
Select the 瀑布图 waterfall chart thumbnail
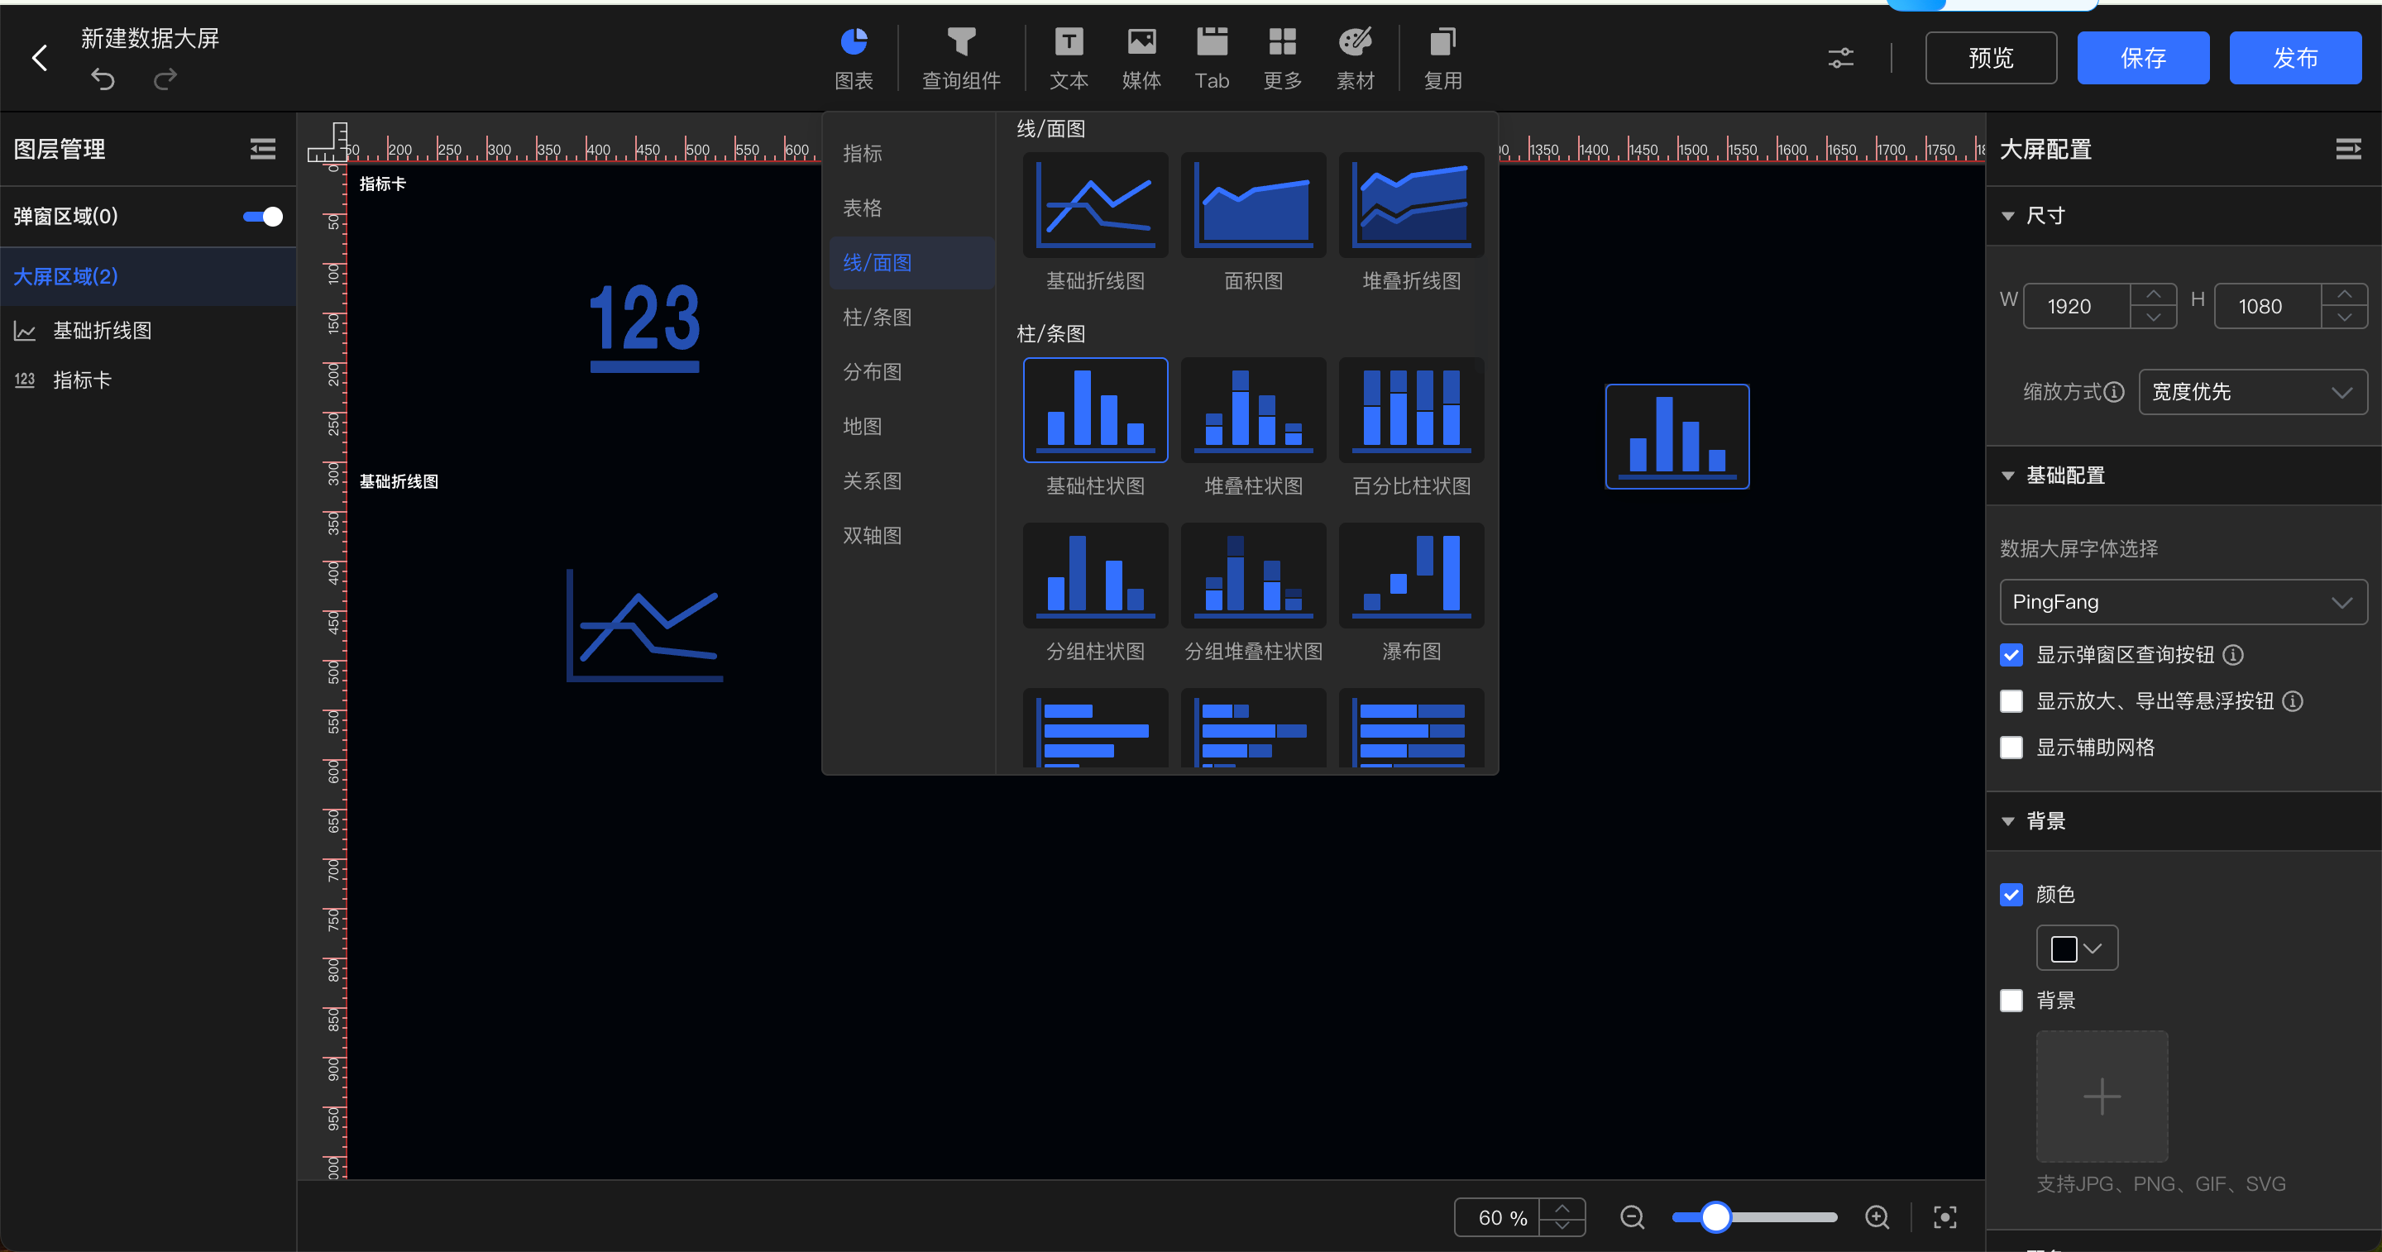pos(1410,576)
